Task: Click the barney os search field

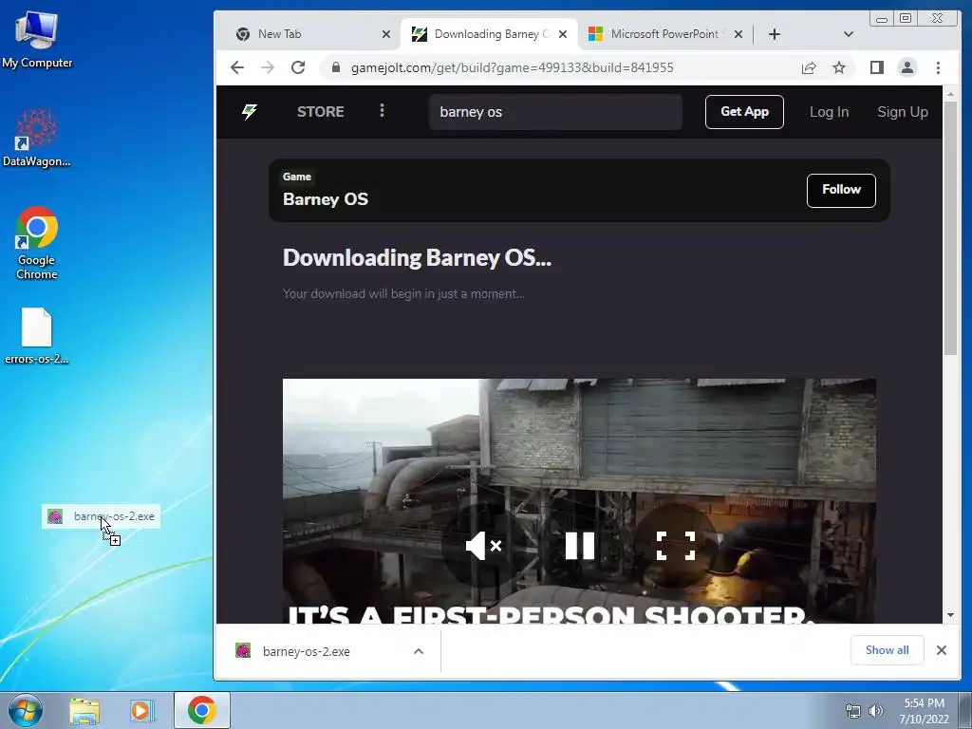Action: point(555,112)
